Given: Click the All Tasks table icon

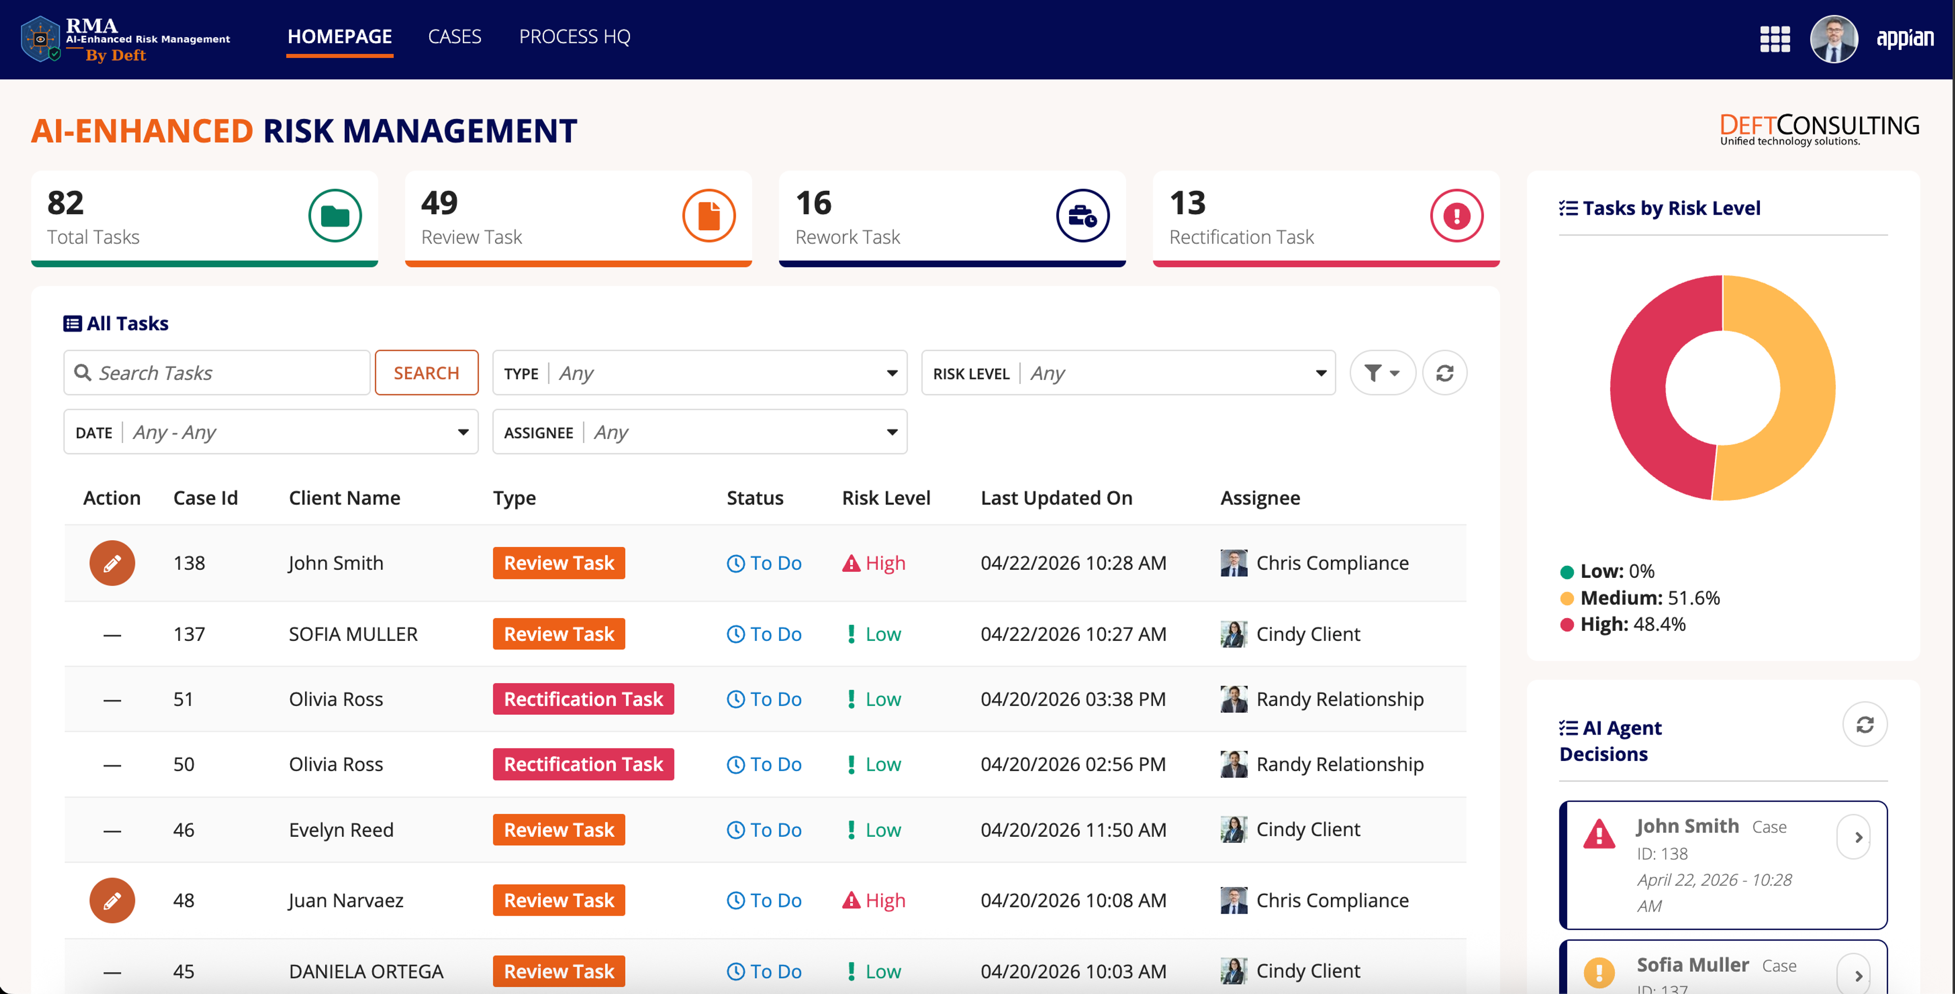Looking at the screenshot, I should [73, 324].
